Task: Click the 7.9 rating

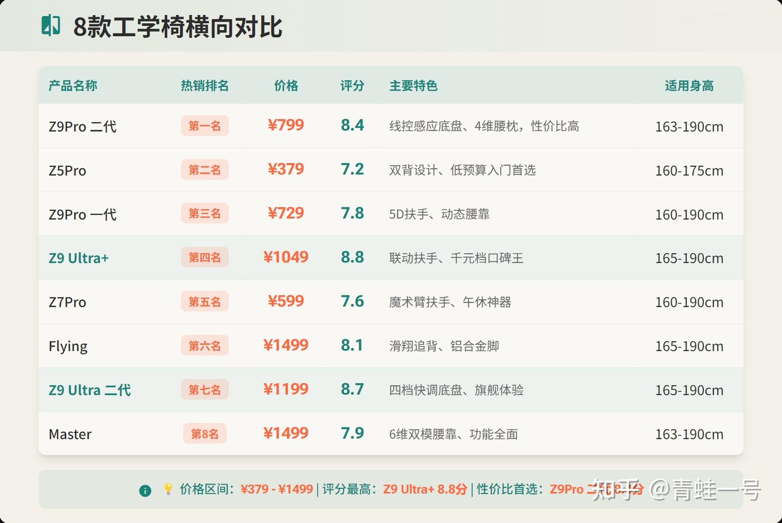Action: click(x=352, y=433)
